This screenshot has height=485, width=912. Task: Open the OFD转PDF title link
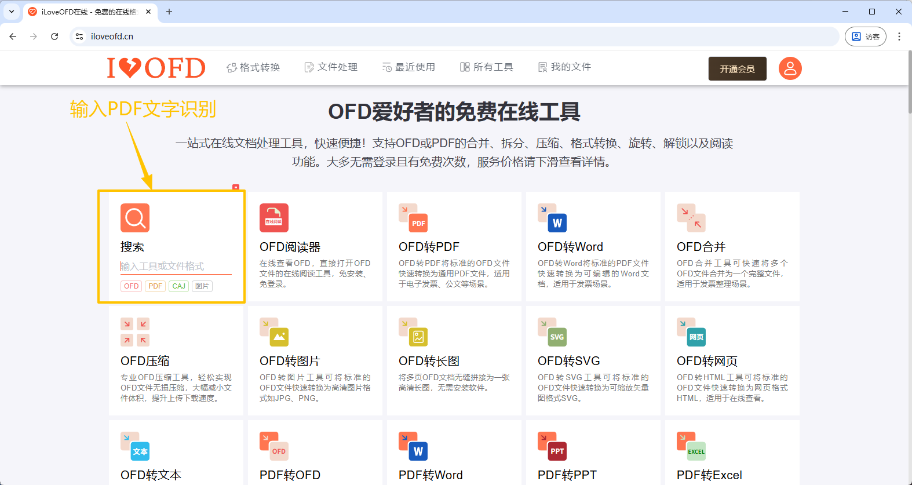coord(429,247)
